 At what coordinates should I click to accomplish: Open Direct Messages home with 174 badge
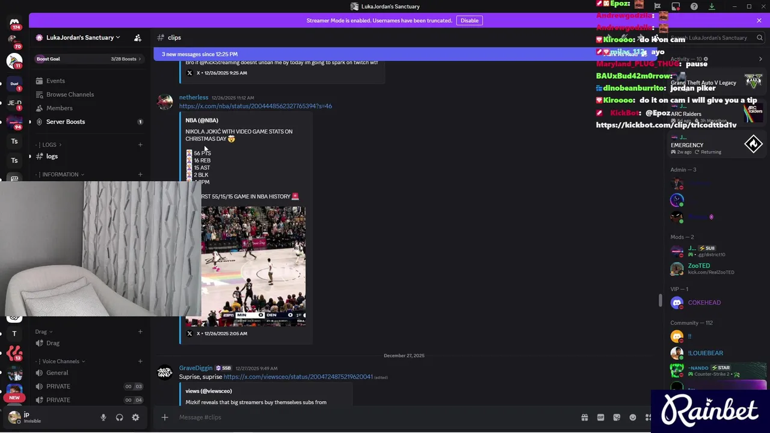14,24
